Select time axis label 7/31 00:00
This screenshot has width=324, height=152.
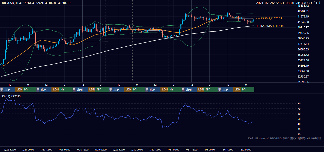[173, 149]
